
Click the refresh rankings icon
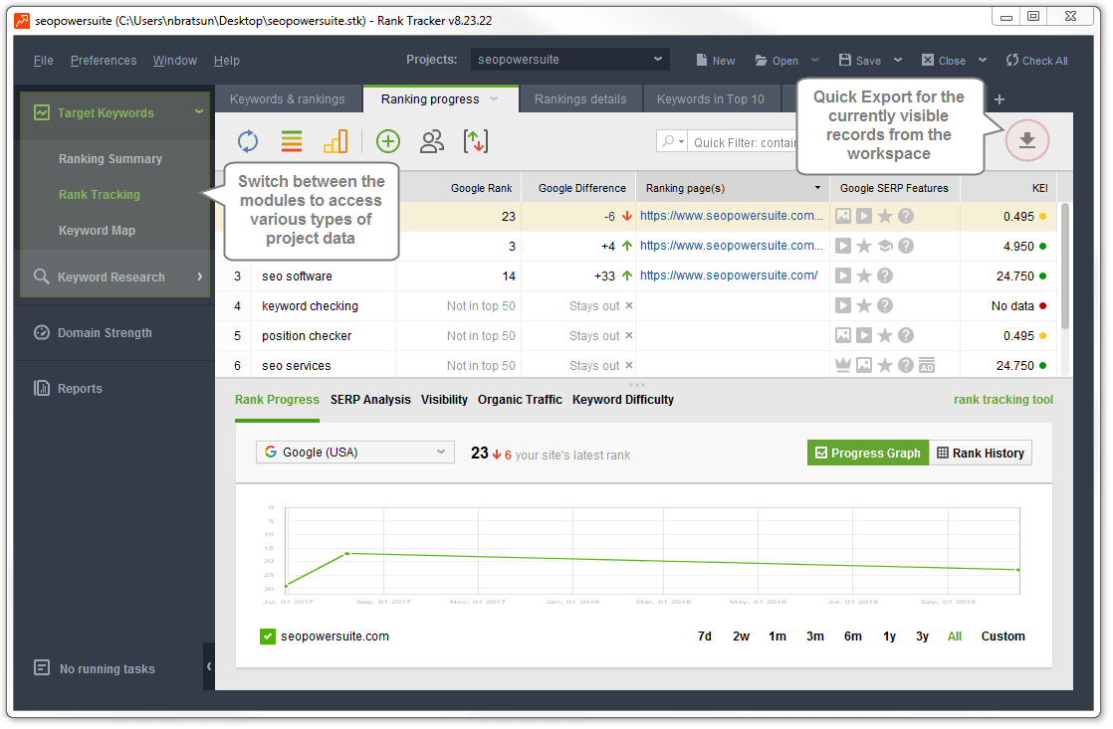click(x=248, y=141)
